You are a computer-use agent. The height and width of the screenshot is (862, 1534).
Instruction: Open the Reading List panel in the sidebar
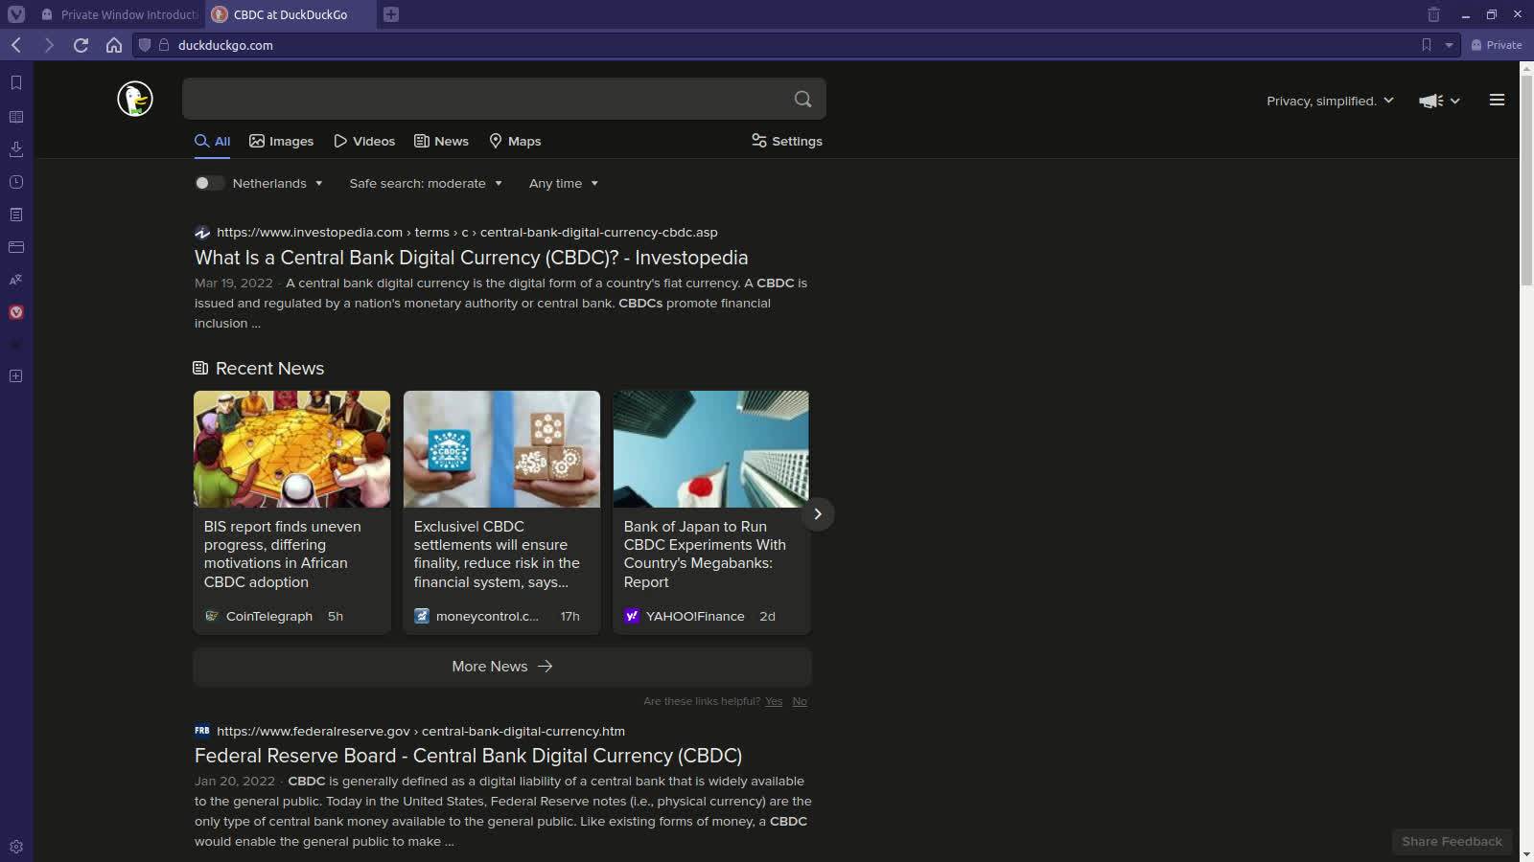[16, 117]
